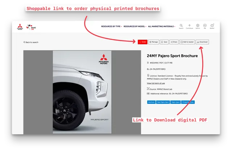Select the New Pajero Sport tag
Image resolution: width=232 pixels, height=155 pixels.
tap(163, 102)
